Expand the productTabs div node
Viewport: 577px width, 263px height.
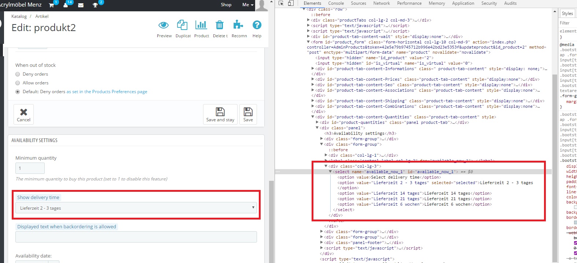click(x=308, y=20)
